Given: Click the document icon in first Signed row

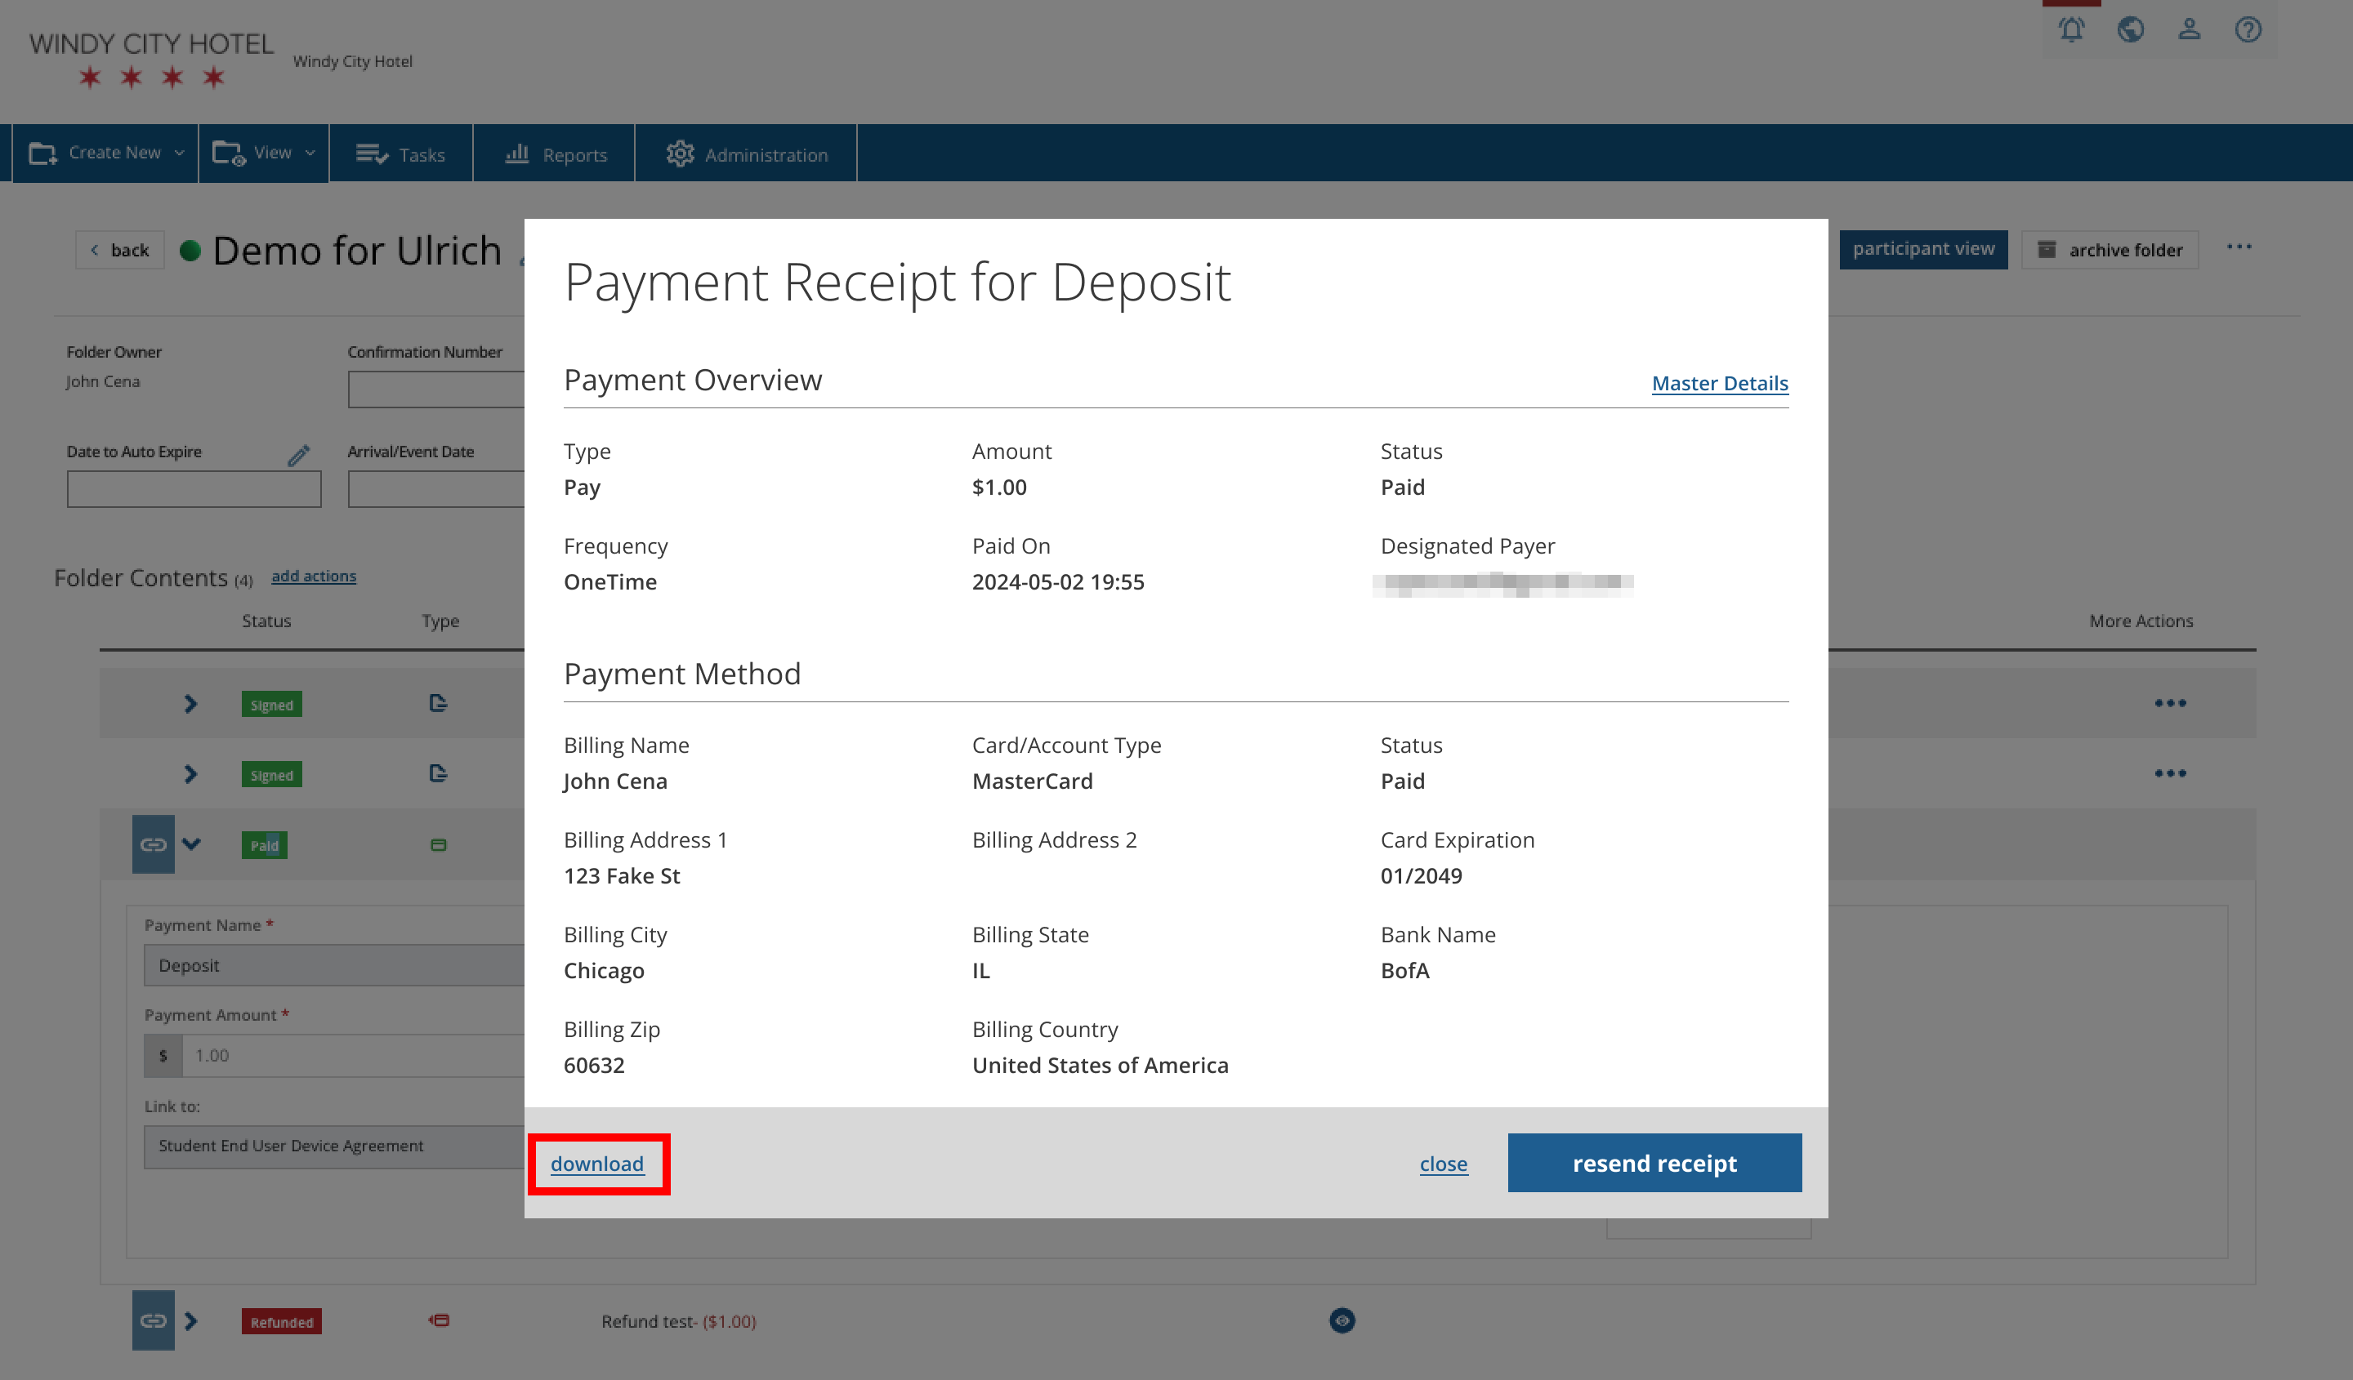Looking at the screenshot, I should (438, 702).
